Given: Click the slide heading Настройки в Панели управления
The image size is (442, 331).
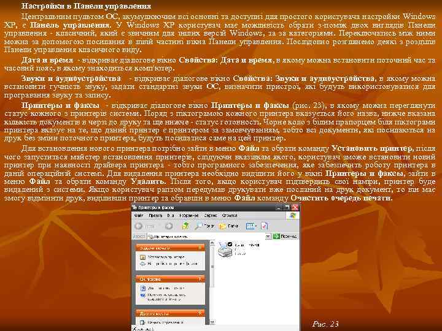Looking at the screenshot, I should [87, 6].
